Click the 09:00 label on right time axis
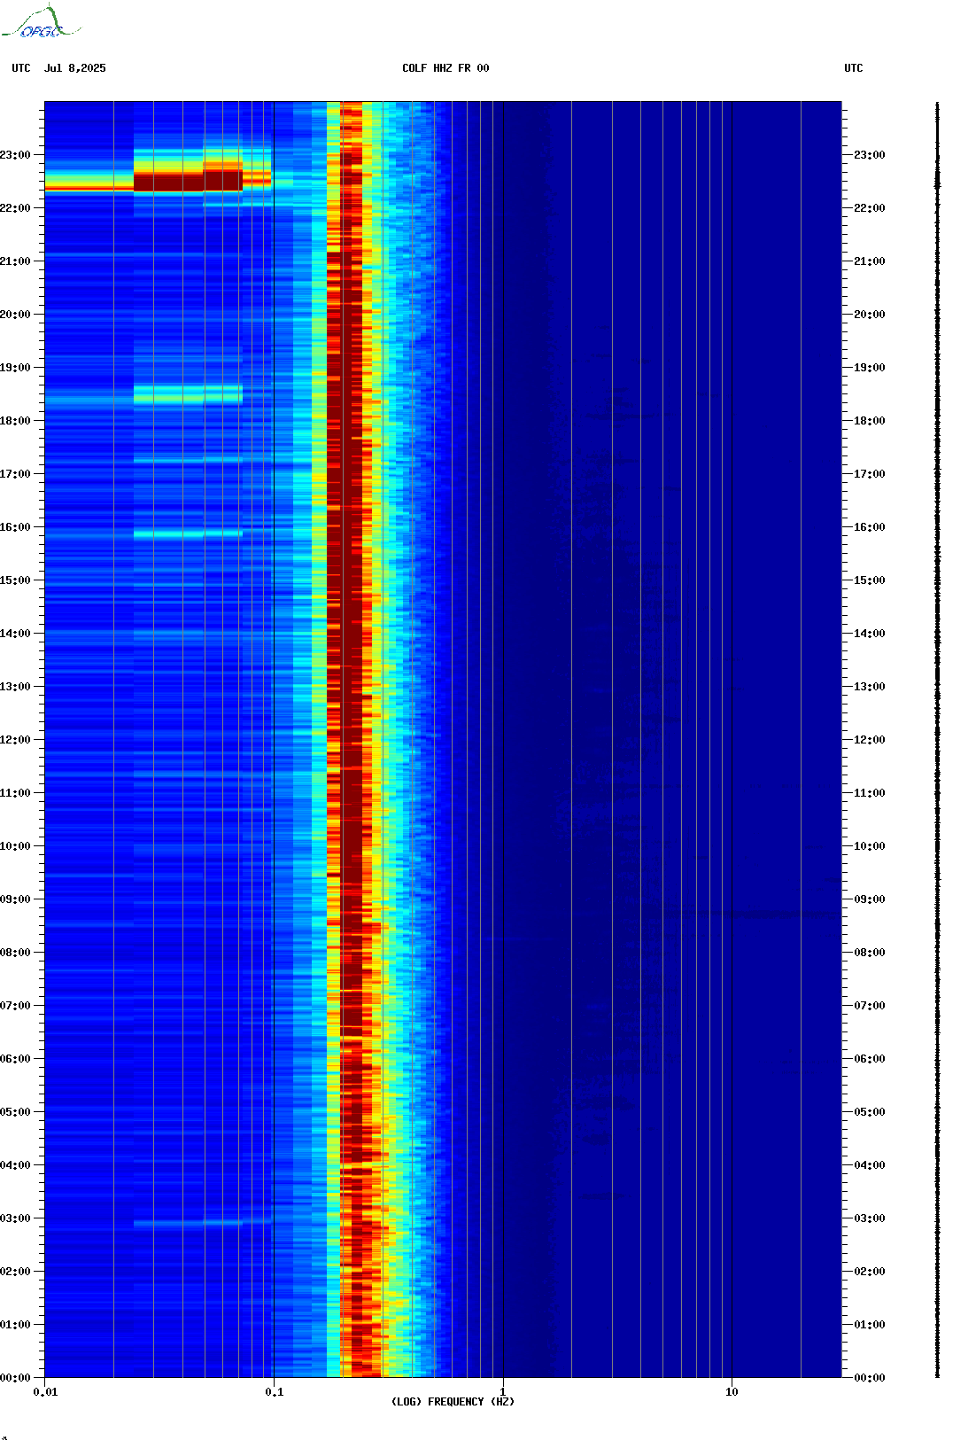The image size is (976, 1448). coord(869,899)
